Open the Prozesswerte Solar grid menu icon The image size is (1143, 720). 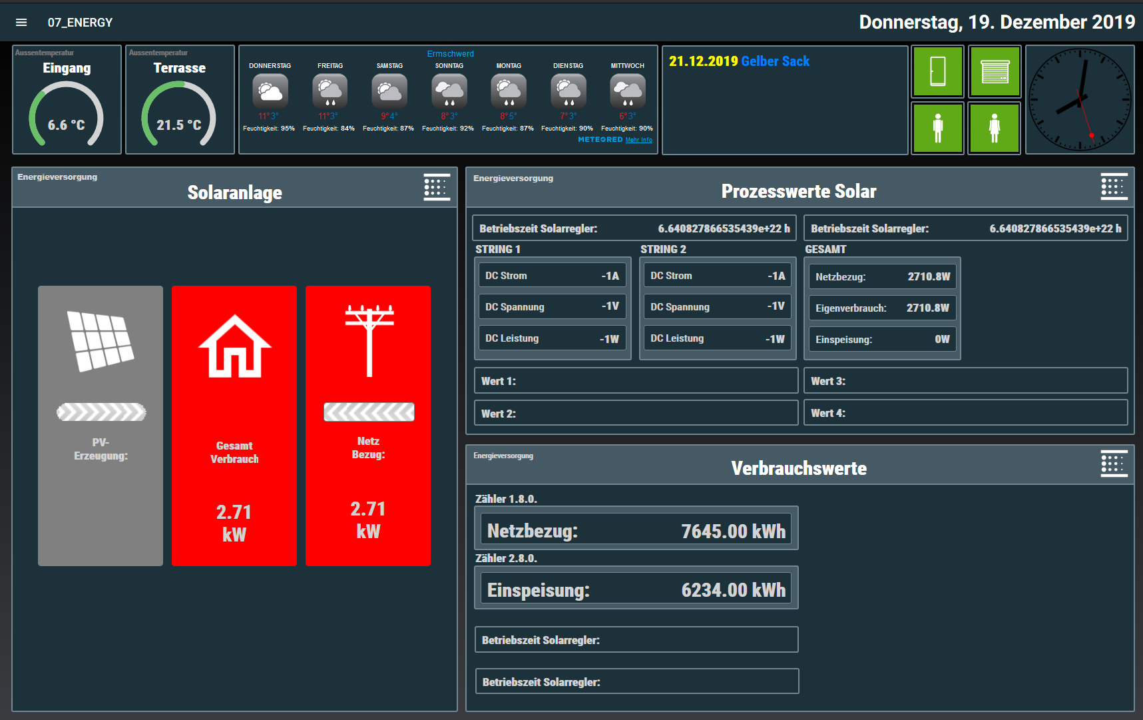tap(1114, 186)
